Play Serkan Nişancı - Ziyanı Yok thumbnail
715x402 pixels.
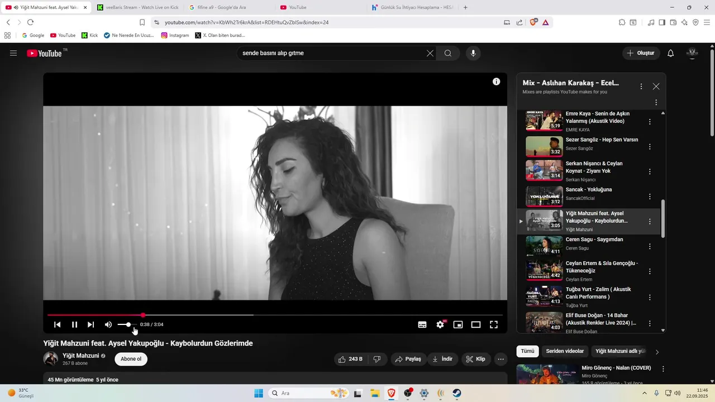click(x=544, y=171)
